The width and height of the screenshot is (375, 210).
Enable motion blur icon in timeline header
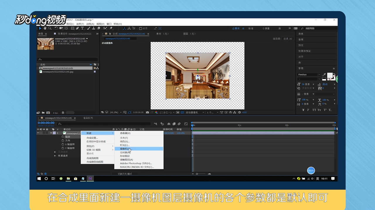[179, 124]
